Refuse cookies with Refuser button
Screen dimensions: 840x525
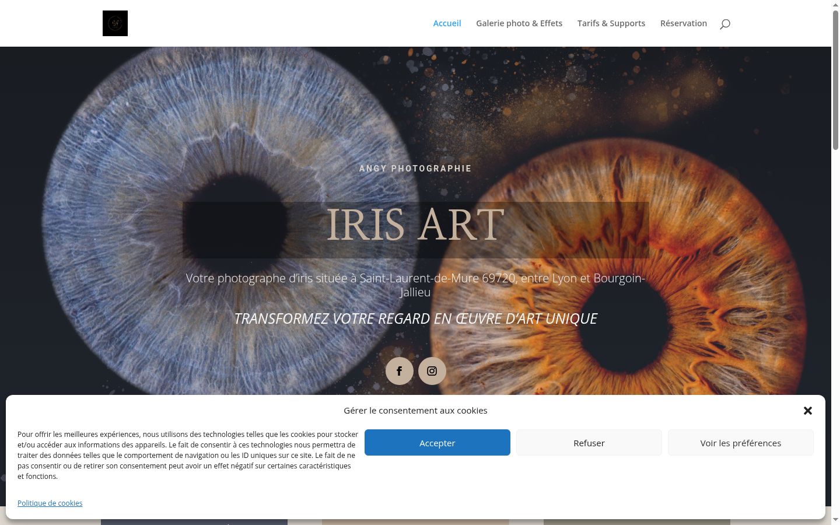point(589,443)
